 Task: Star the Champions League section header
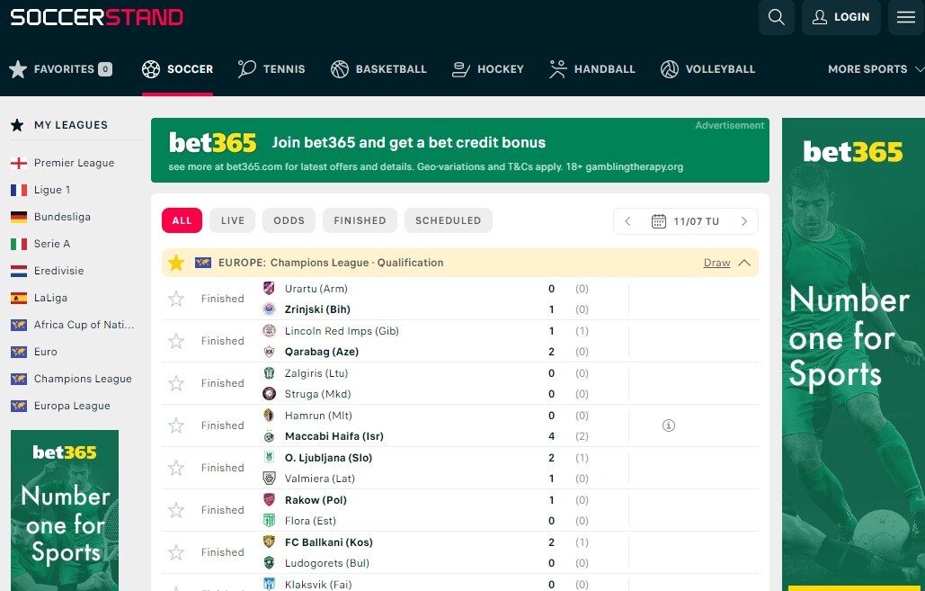tap(176, 263)
